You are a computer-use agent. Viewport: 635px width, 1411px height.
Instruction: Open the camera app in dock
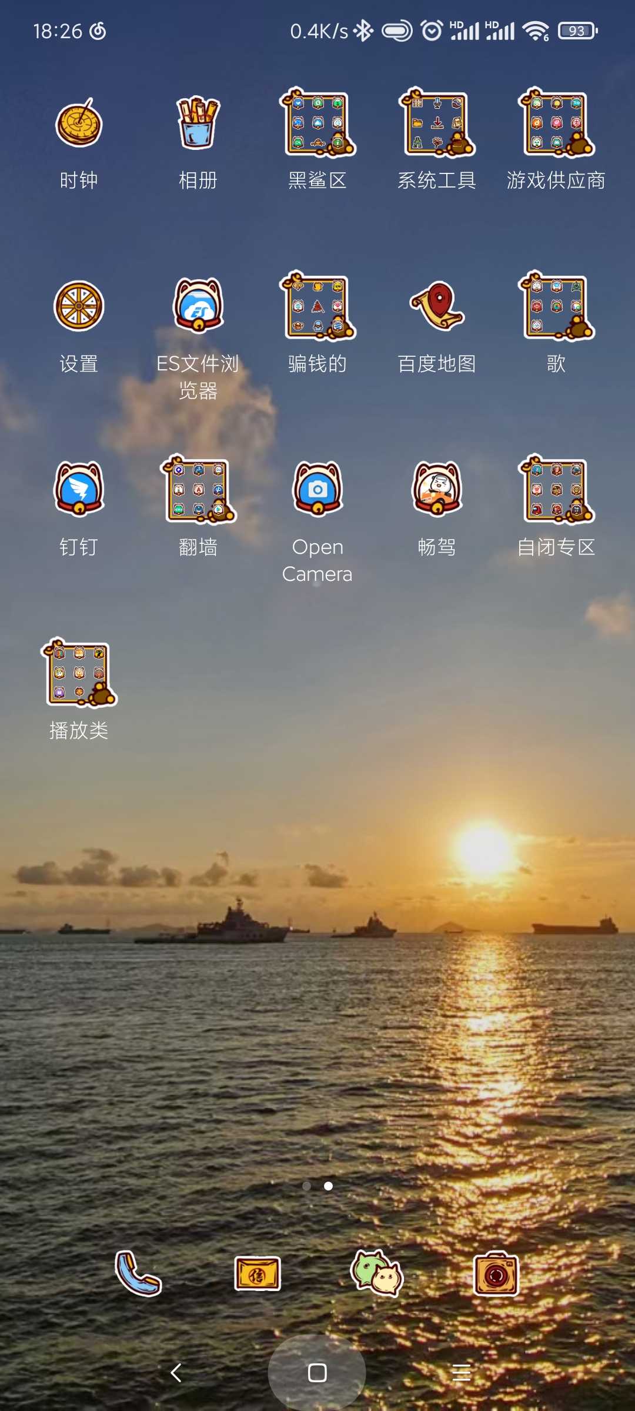[x=496, y=1273]
